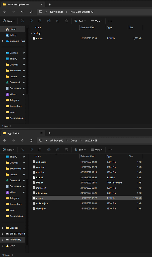This screenshot has height=257, width=152.
Task: Collapse the Today group in file list
Action: 31,33
